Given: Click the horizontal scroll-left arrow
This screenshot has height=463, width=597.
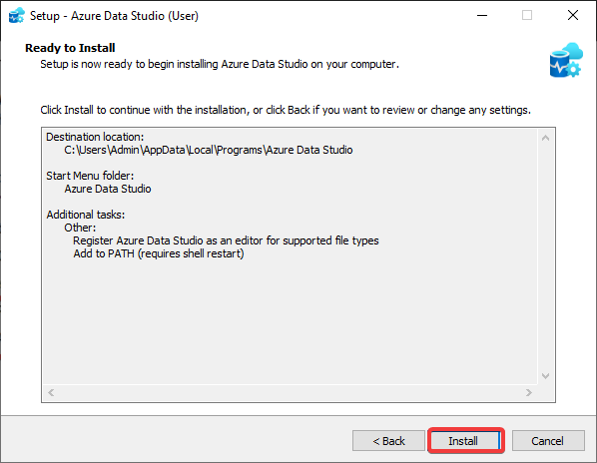Looking at the screenshot, I should click(51, 392).
